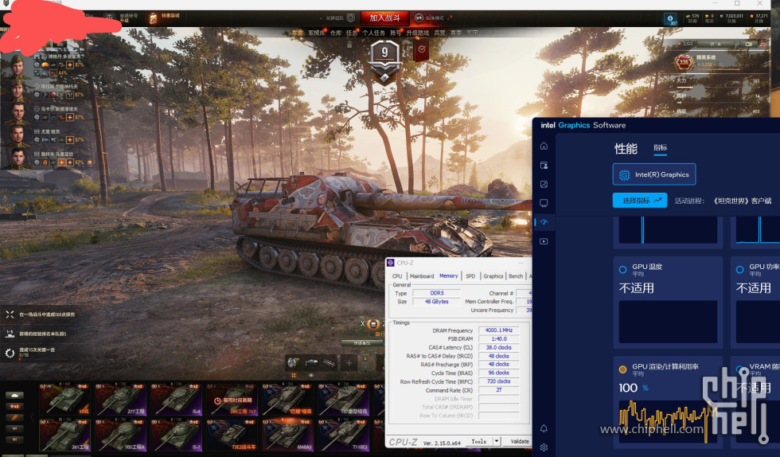Select the T3E2战斗车 tank thumbnail
780x457 pixels.
pyautogui.click(x=232, y=435)
